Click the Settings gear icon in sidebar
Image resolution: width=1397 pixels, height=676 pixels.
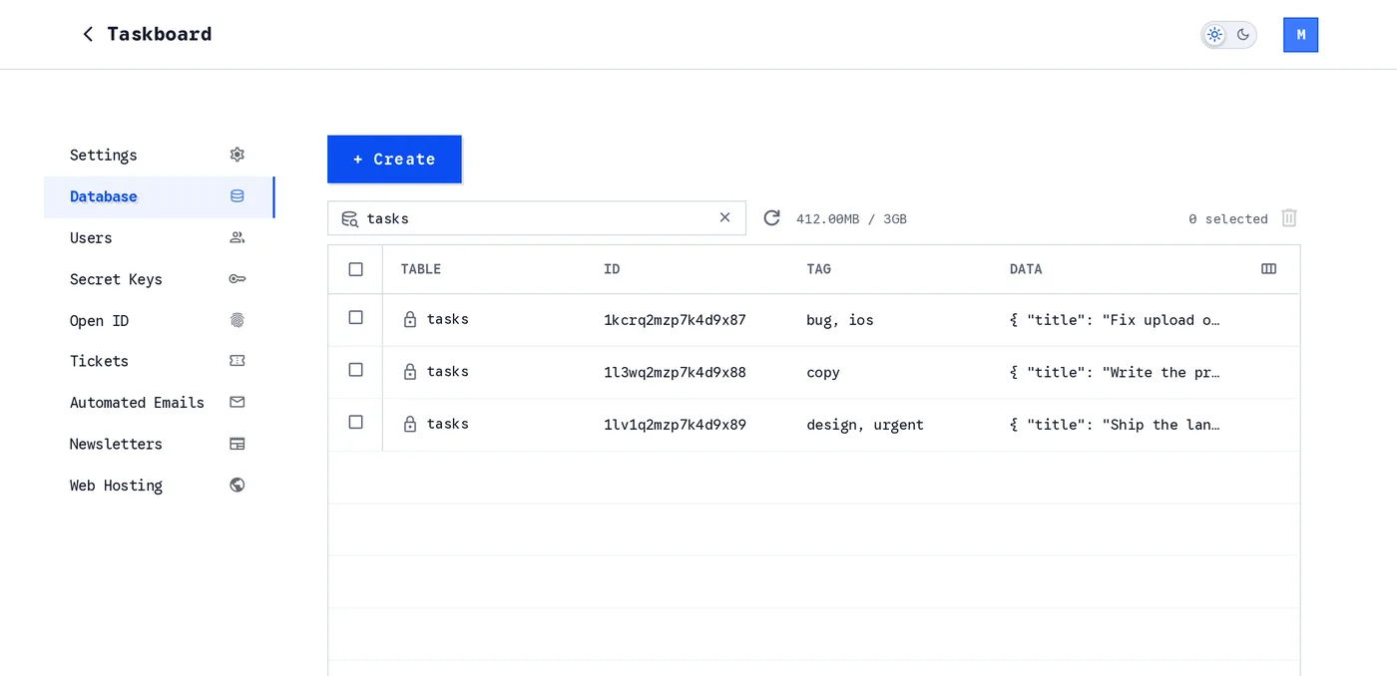(236, 155)
